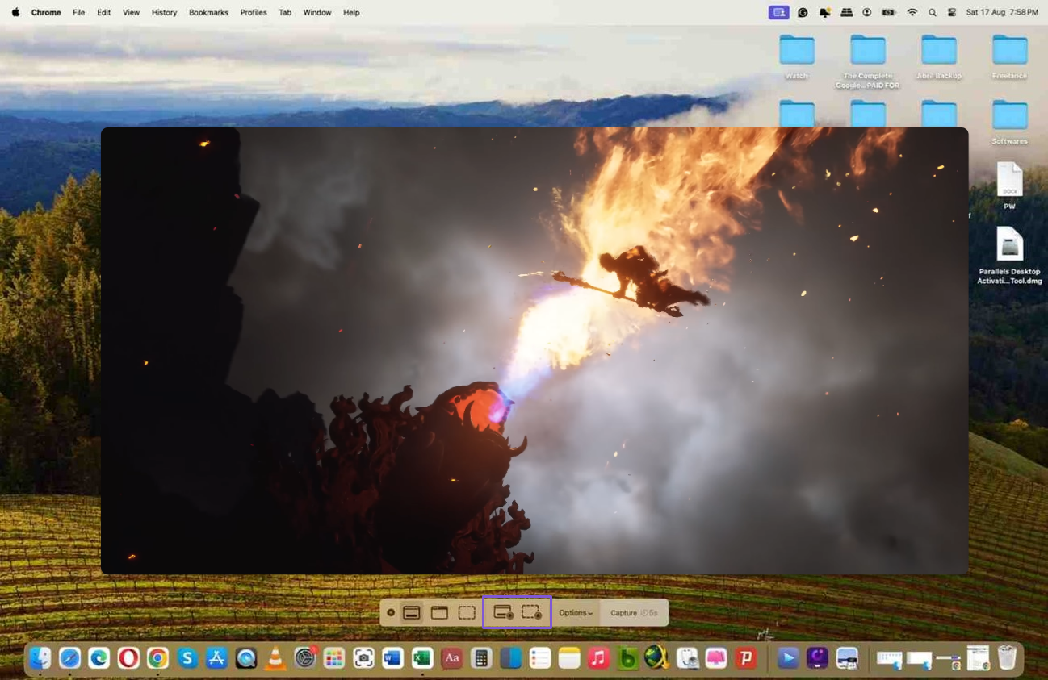
Task: Open the Screenshot app in the Dock
Action: tap(364, 659)
